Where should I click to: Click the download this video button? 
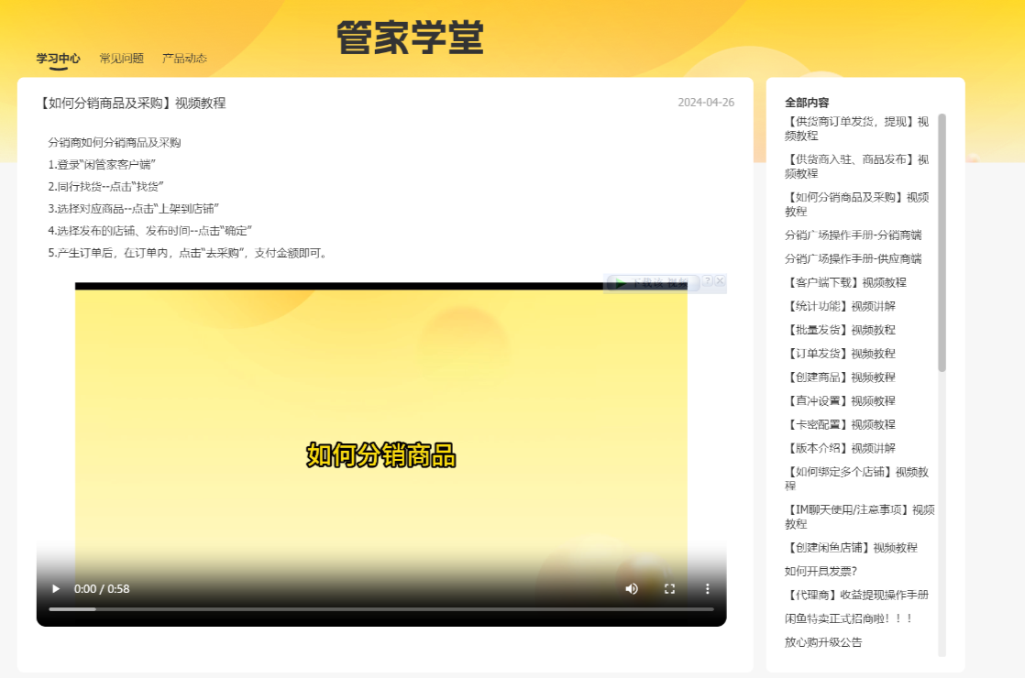point(653,282)
